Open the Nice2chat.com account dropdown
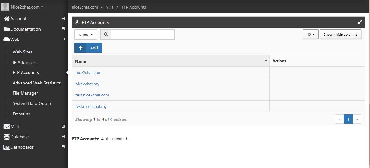Image resolution: width=370 pixels, height=168 pixels. tap(27, 7)
